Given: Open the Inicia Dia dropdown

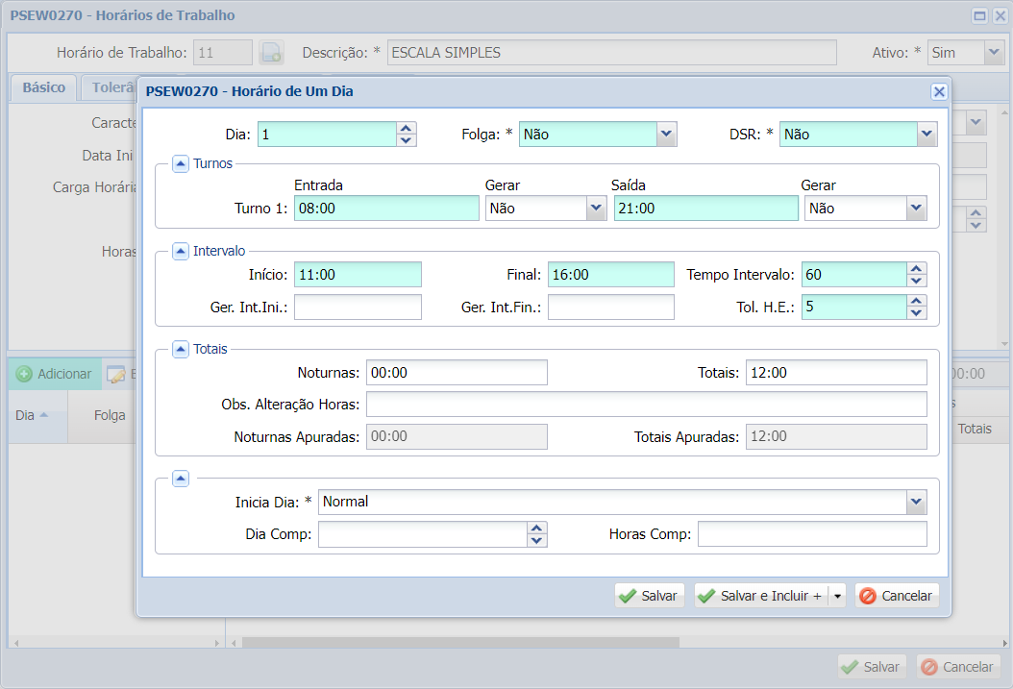Looking at the screenshot, I should point(917,502).
